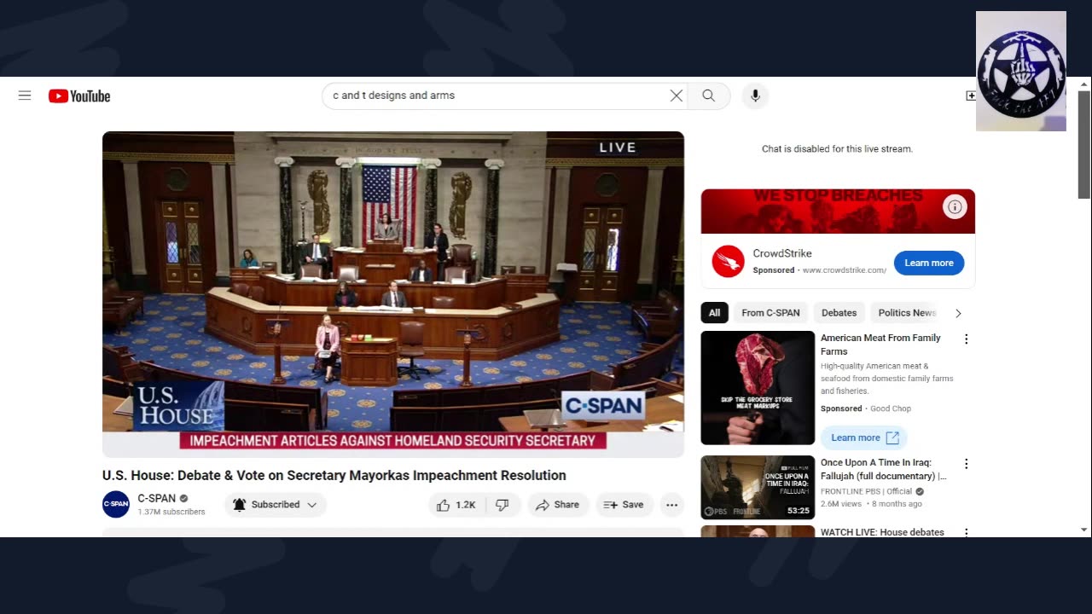
Task: Click scrollbar down arrow
Action: [1084, 530]
